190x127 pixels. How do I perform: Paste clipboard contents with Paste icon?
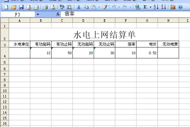pos(94,7)
